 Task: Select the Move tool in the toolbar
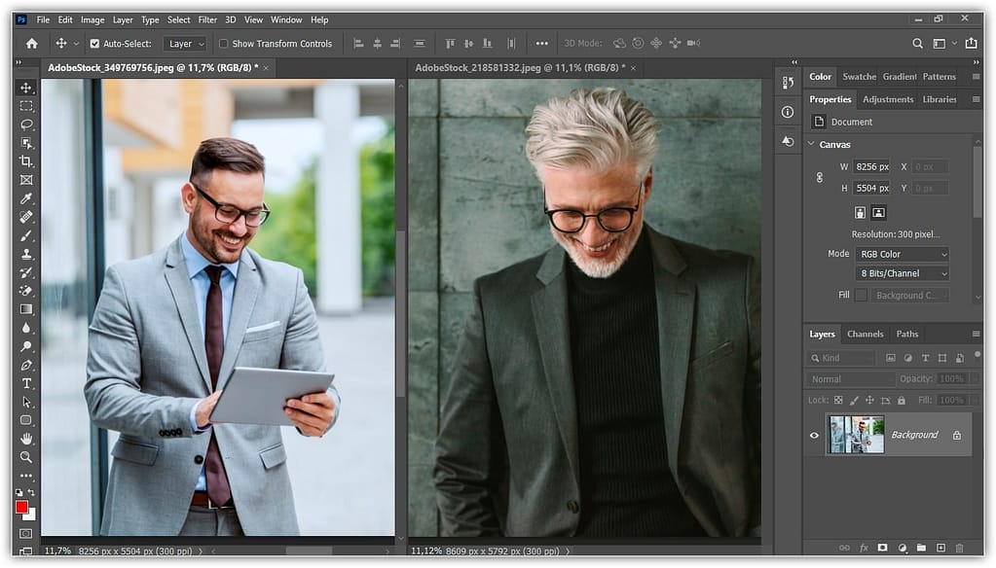click(x=26, y=88)
